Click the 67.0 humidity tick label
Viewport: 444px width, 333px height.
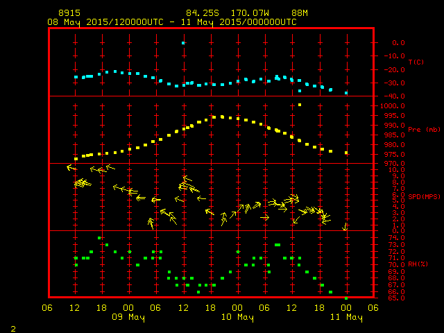396,285
